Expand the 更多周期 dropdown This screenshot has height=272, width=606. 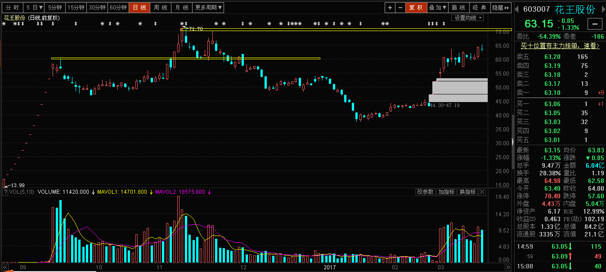pos(208,8)
